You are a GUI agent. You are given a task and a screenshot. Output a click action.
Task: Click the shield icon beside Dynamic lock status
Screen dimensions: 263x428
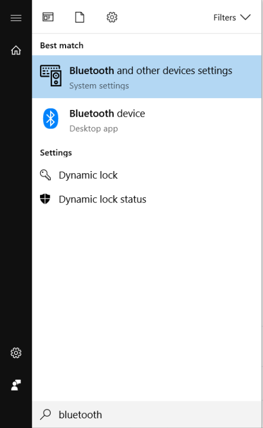[45, 199]
